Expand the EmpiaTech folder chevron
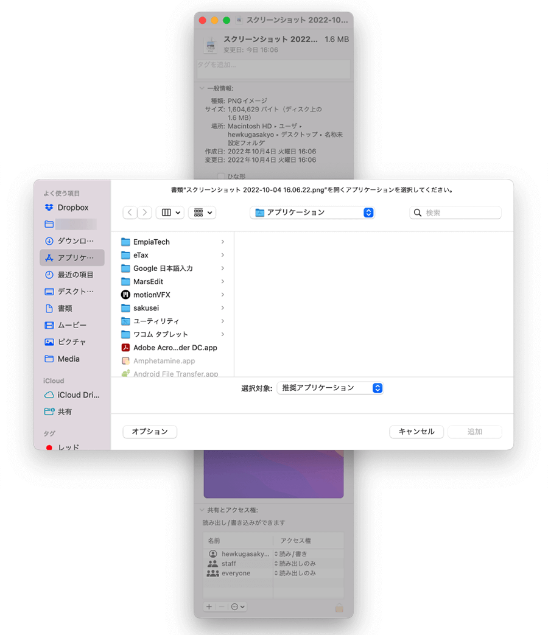 (223, 242)
